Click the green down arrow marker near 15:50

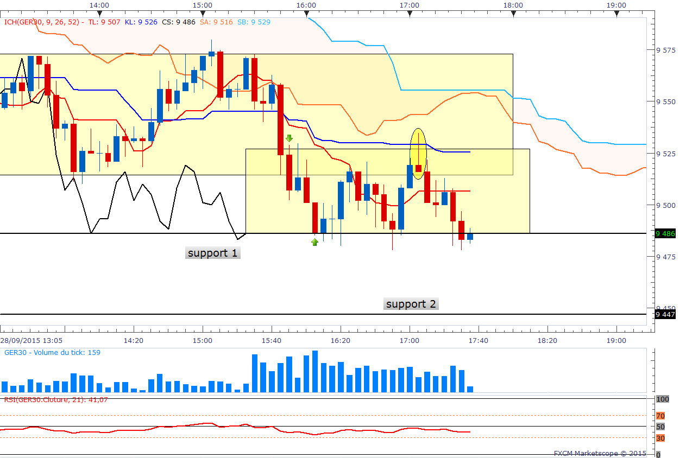(289, 138)
